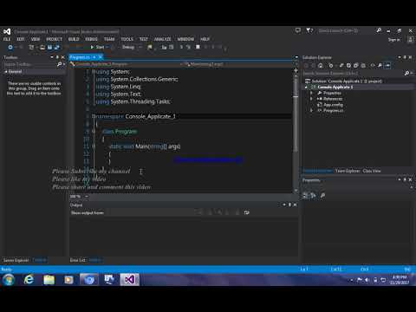Switch to the Server Explorer tab

(16, 260)
